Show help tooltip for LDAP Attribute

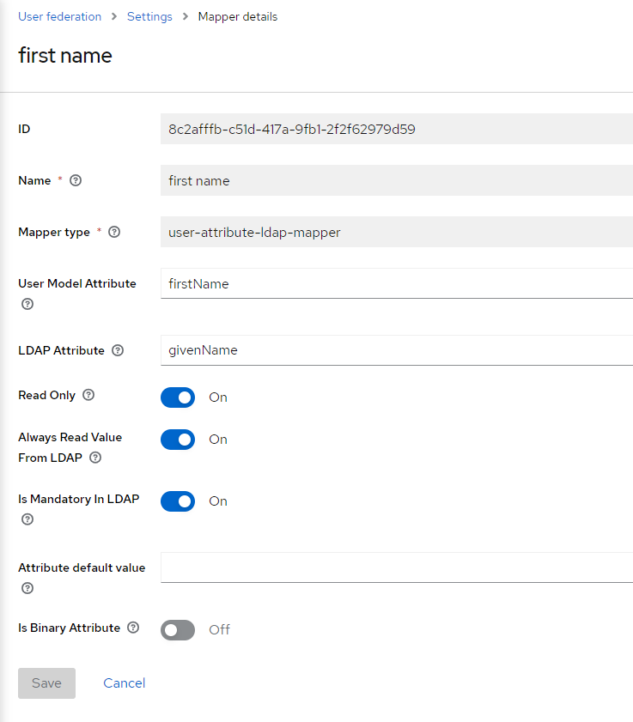pyautogui.click(x=118, y=351)
